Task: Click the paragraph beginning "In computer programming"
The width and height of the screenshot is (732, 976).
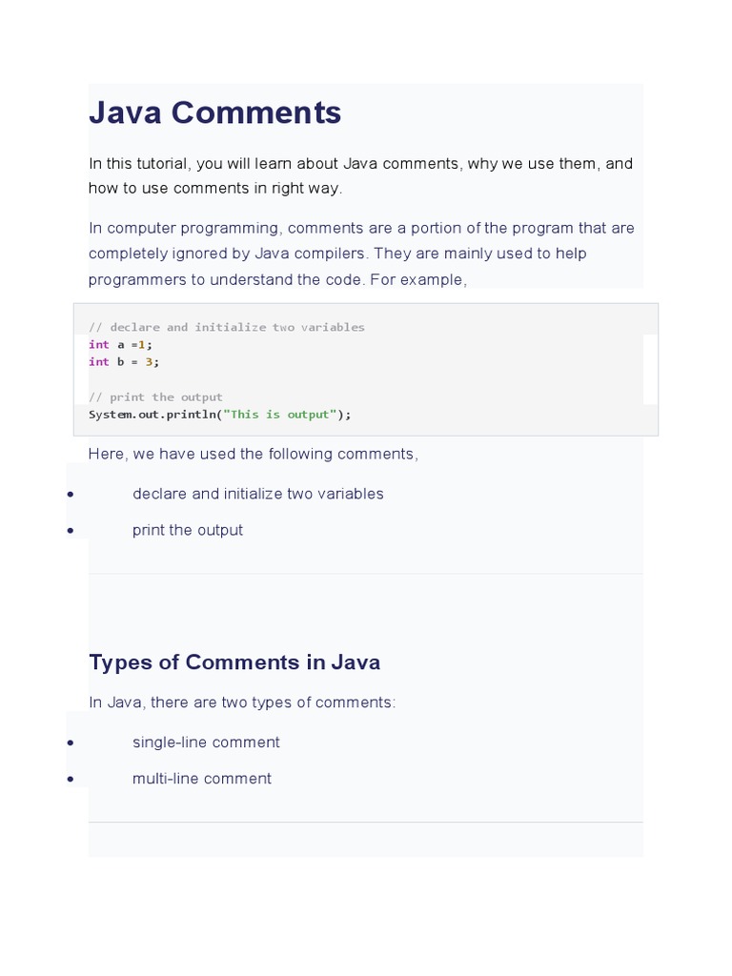Action: tap(360, 254)
